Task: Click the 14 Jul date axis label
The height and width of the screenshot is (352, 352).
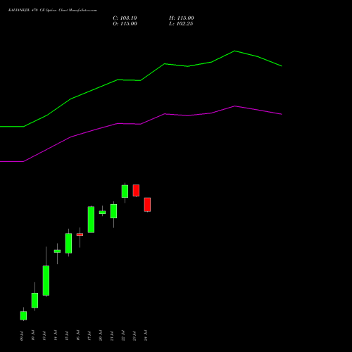Action: tap(56, 336)
